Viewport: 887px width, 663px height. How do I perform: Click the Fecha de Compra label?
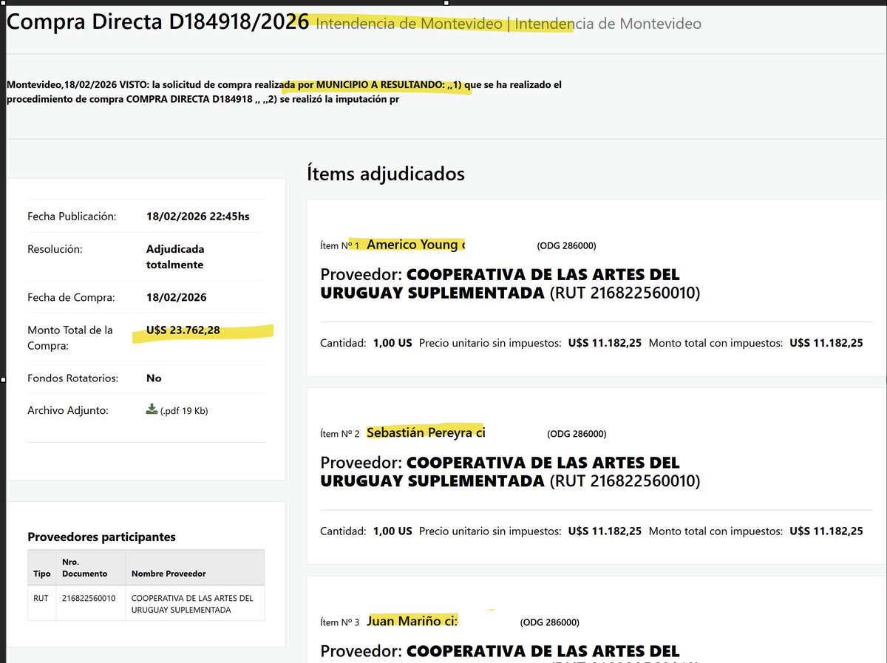pyautogui.click(x=71, y=298)
